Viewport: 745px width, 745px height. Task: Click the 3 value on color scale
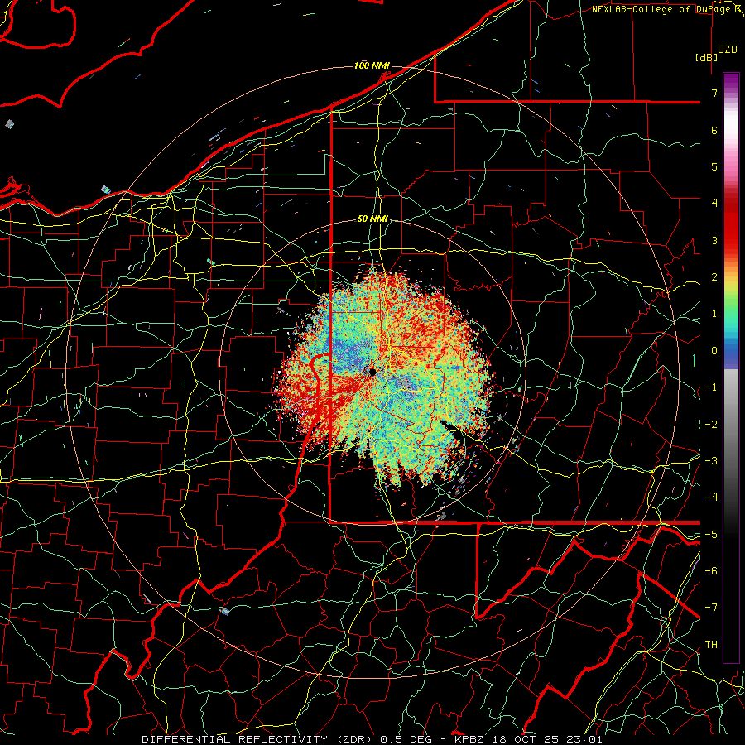coord(714,240)
